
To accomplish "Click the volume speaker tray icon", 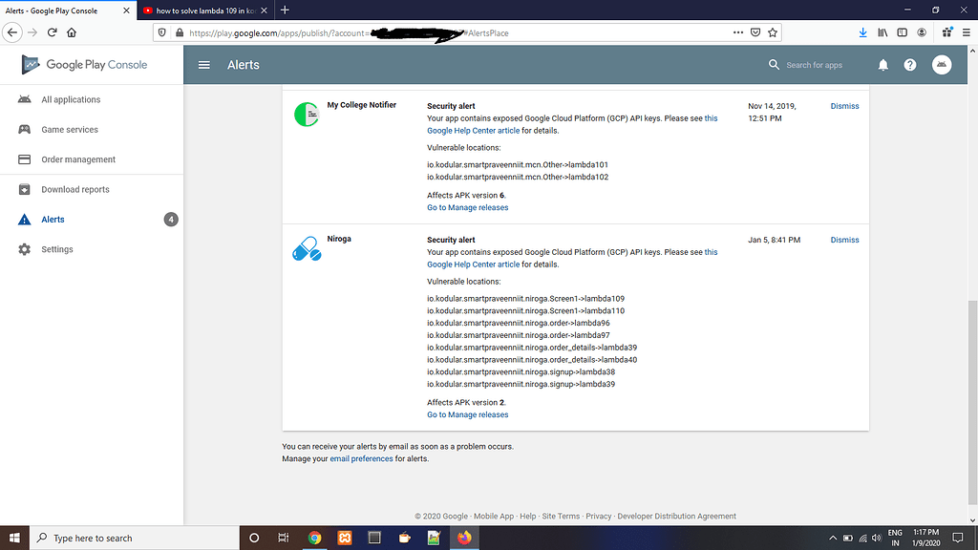I will coord(877,538).
